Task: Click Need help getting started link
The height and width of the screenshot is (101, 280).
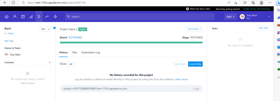Action: (228, 9)
